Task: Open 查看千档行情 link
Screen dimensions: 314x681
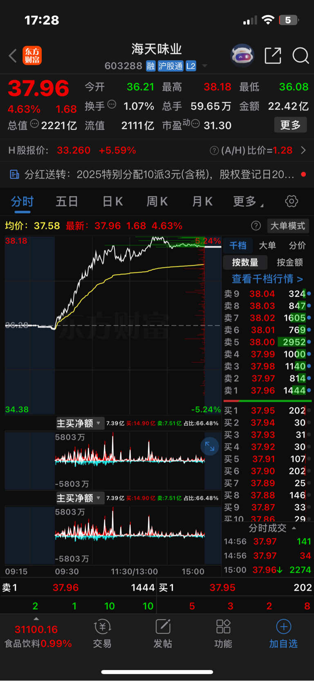Action: (267, 279)
